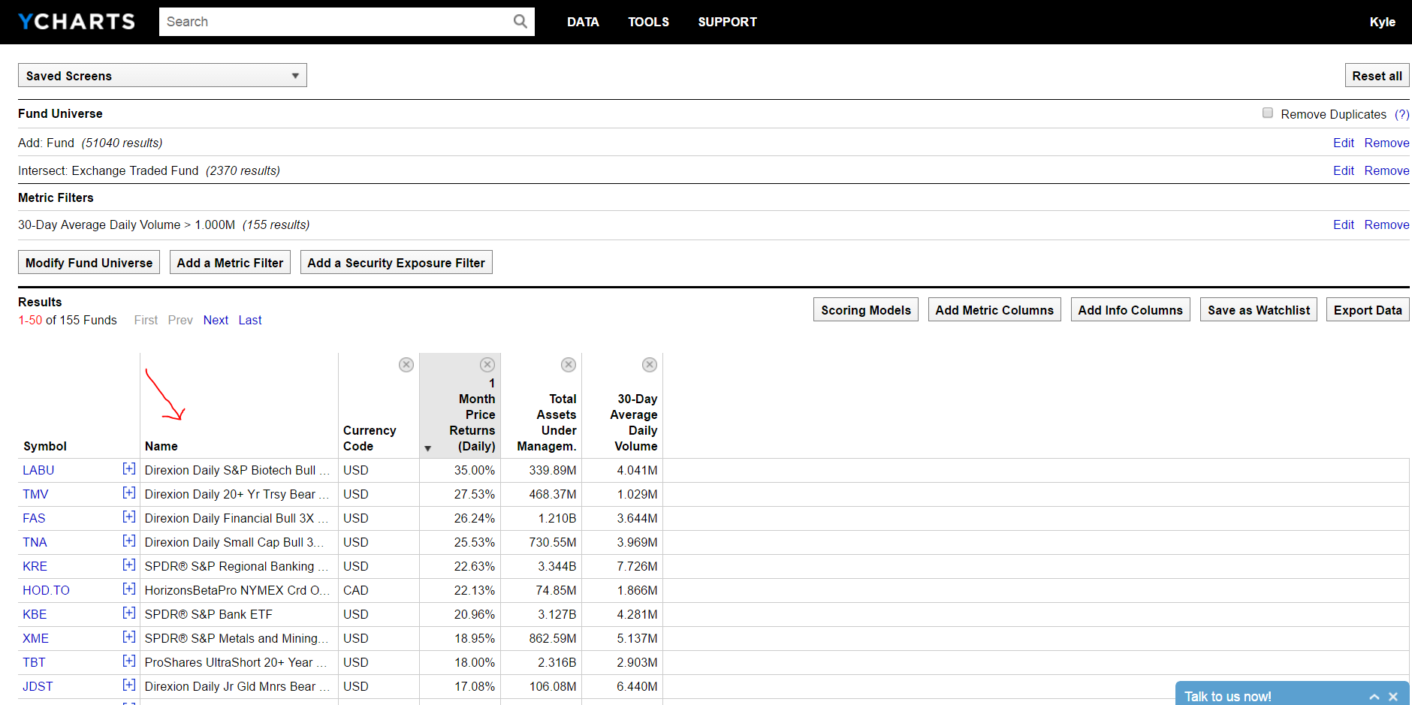
Task: Open the HOD.TO symbol link
Action: 46,590
